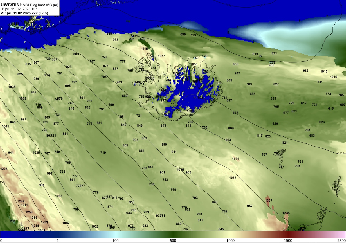The image size is (346, 243).
Task: Select the initial time line 'IT: þri. 11. 02. 2025 15Z'
Action: click(19, 9)
